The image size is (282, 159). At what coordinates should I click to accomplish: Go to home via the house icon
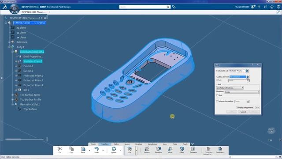coord(272,7)
